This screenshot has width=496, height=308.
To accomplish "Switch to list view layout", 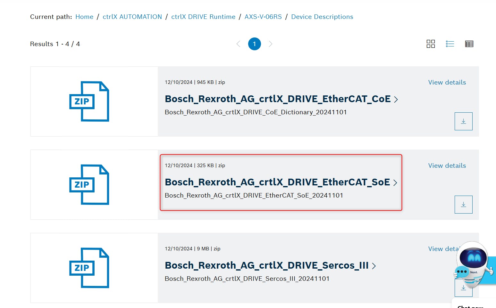I will click(450, 44).
